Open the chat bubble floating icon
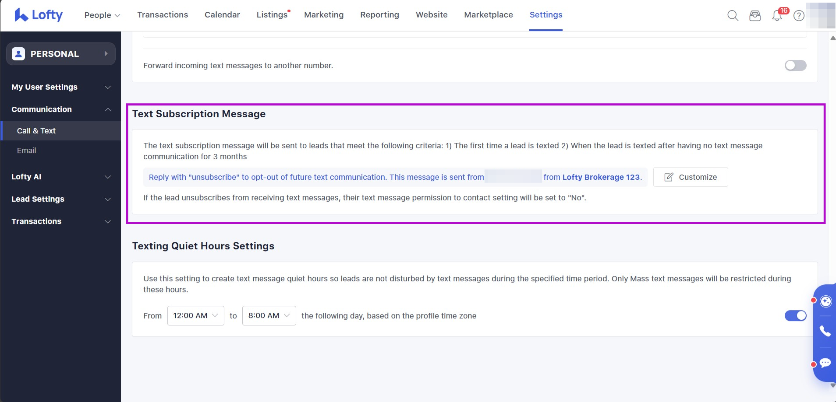 [x=825, y=363]
